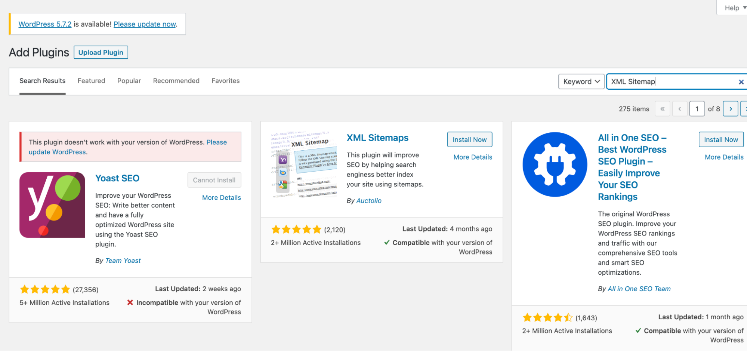This screenshot has width=747, height=351.
Task: Click Last Updated: 1 month ago text
Action: (701, 317)
